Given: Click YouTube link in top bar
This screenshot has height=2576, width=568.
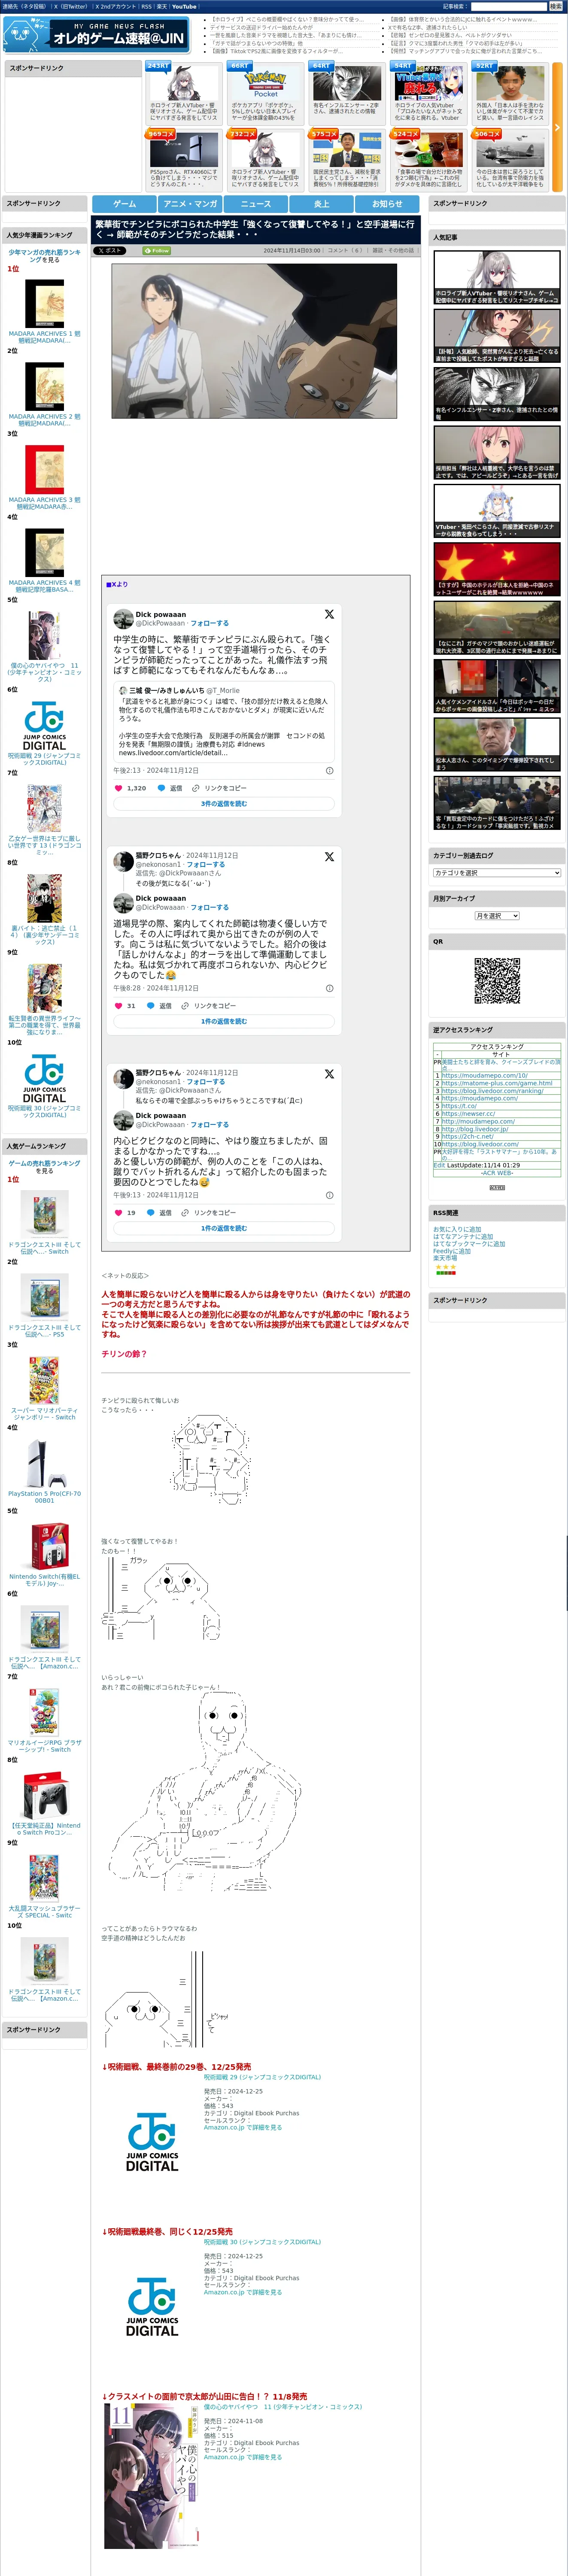Looking at the screenshot, I should point(184,6).
